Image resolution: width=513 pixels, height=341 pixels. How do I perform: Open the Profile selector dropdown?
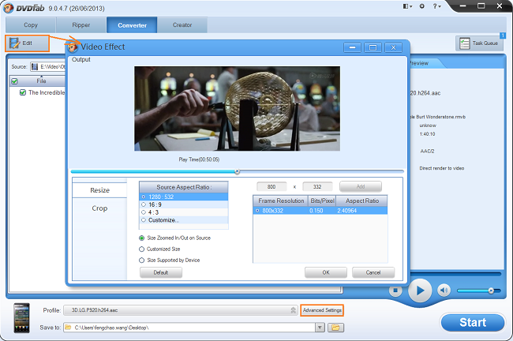293,310
